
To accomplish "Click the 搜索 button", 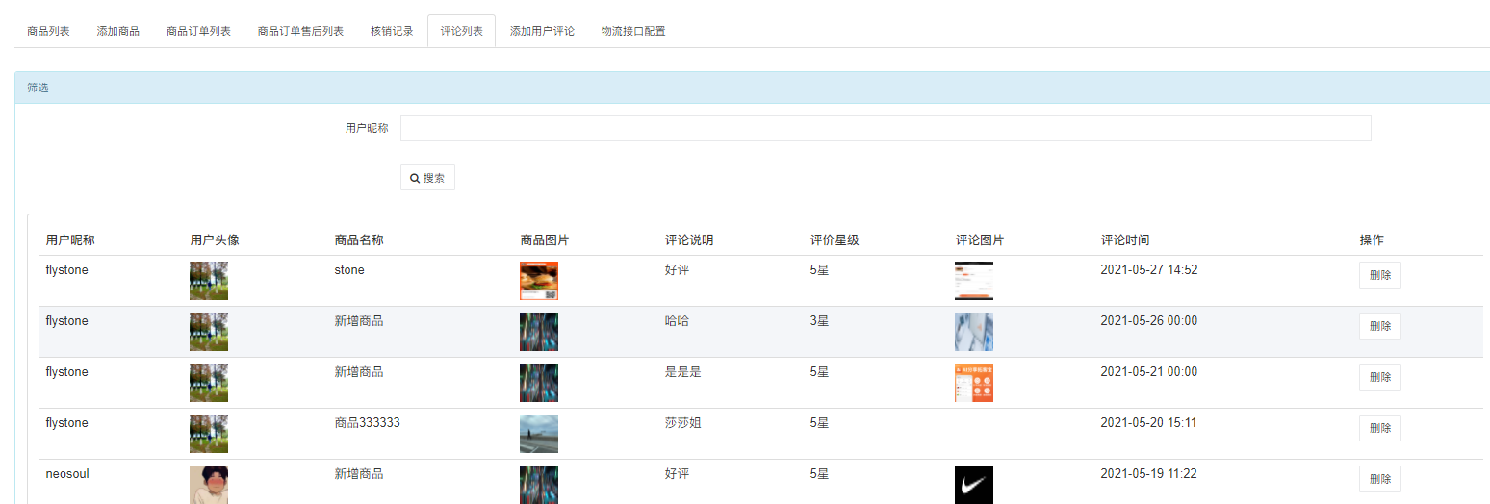I will point(427,178).
